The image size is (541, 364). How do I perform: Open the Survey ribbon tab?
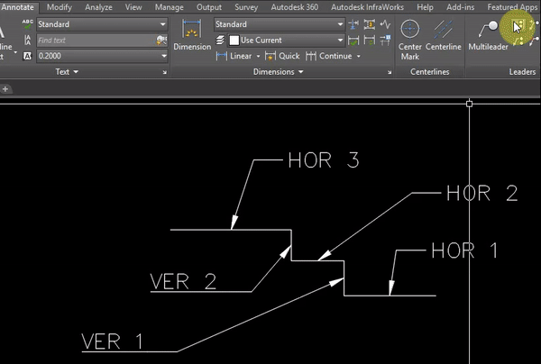coord(246,7)
